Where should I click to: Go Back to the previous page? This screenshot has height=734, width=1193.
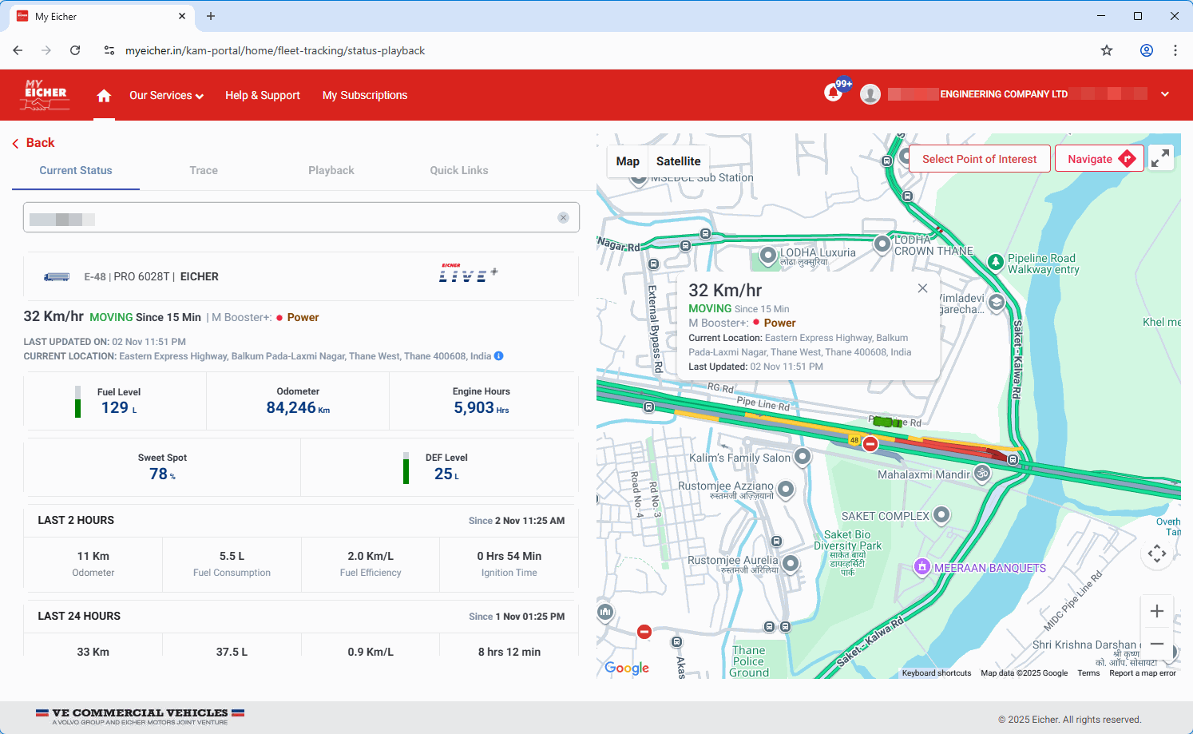click(x=34, y=143)
